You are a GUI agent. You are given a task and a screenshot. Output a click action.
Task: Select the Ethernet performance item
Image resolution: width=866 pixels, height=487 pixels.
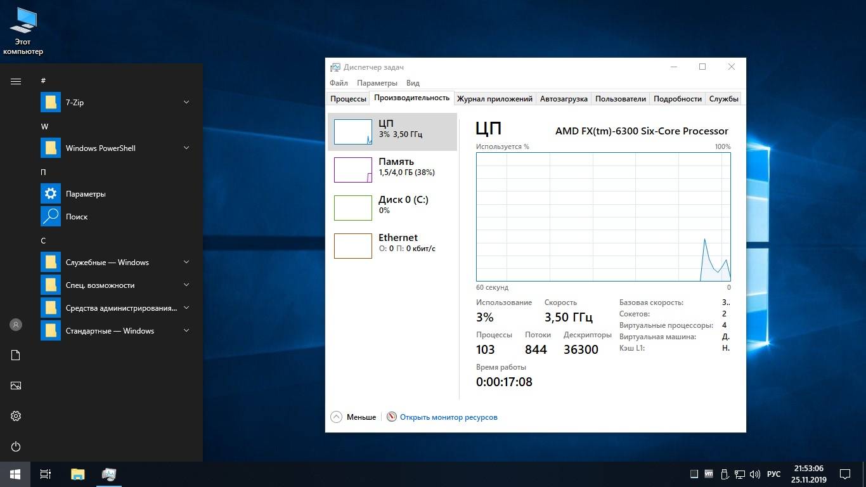pos(392,246)
